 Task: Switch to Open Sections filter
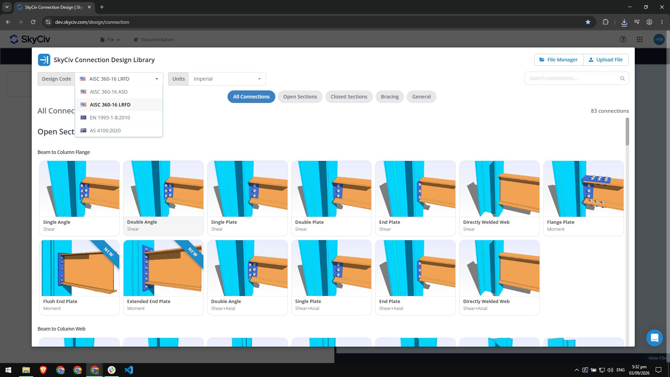point(300,97)
